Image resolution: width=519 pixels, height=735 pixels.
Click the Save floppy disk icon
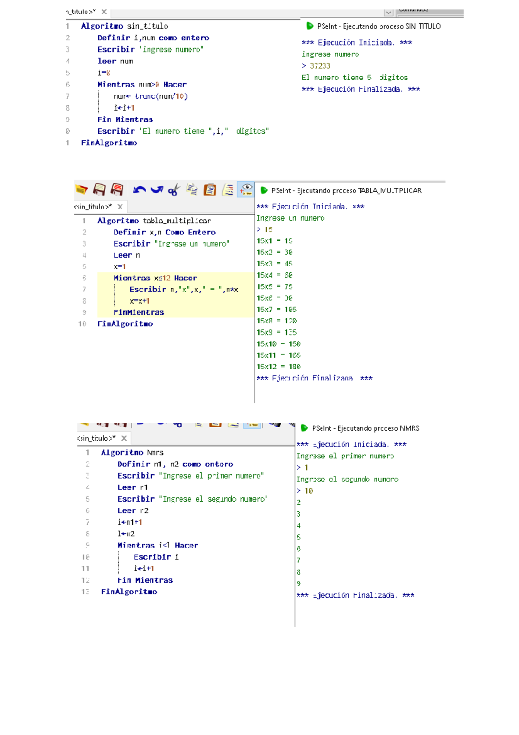99,190
